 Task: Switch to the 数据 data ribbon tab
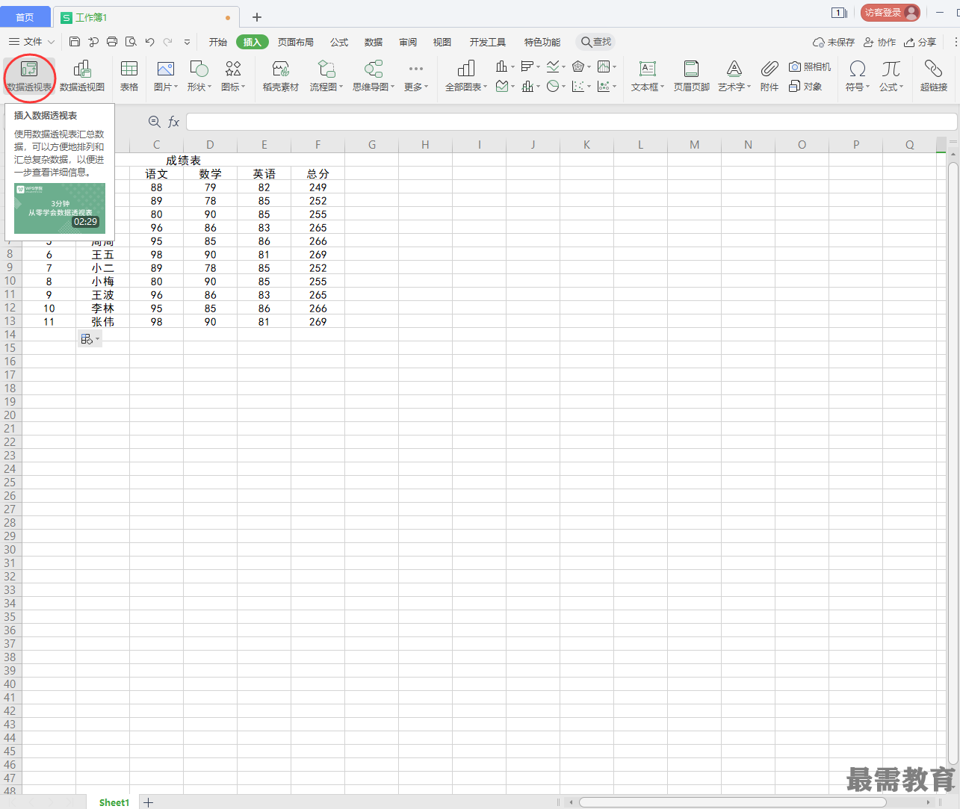coord(374,42)
